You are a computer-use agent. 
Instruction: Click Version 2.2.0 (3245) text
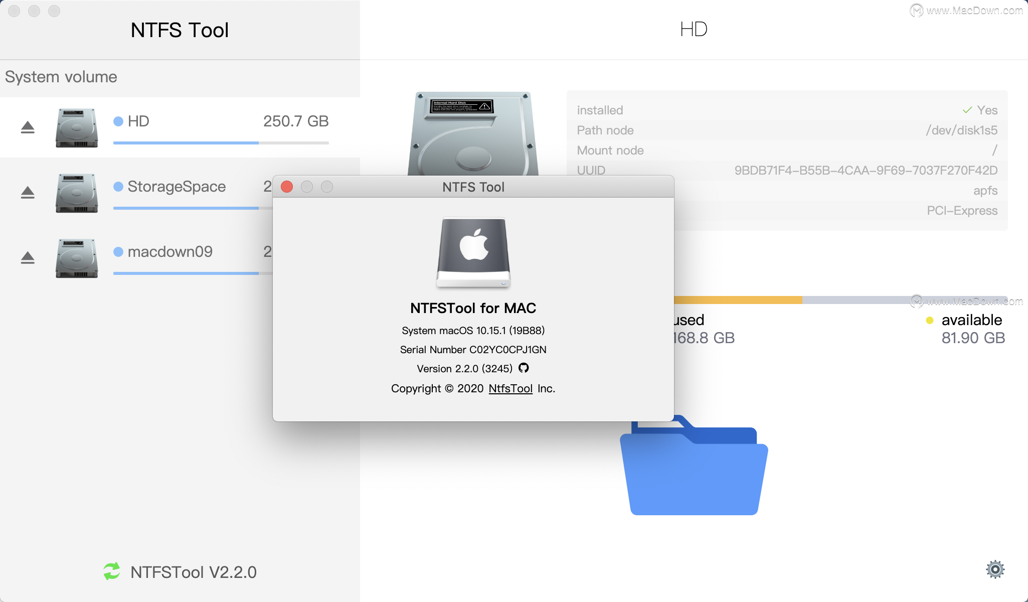[465, 369]
